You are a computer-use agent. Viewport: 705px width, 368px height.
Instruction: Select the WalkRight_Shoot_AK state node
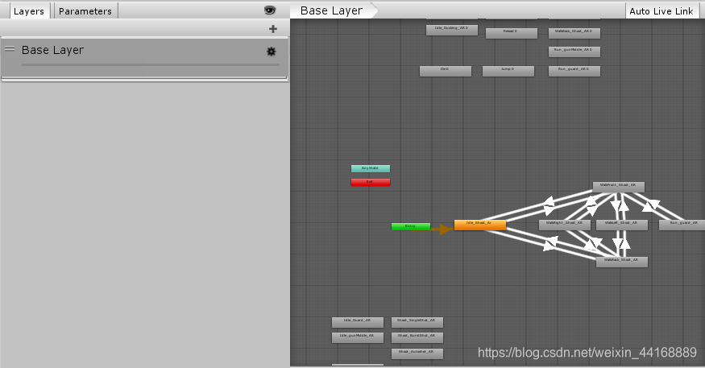[x=564, y=225]
